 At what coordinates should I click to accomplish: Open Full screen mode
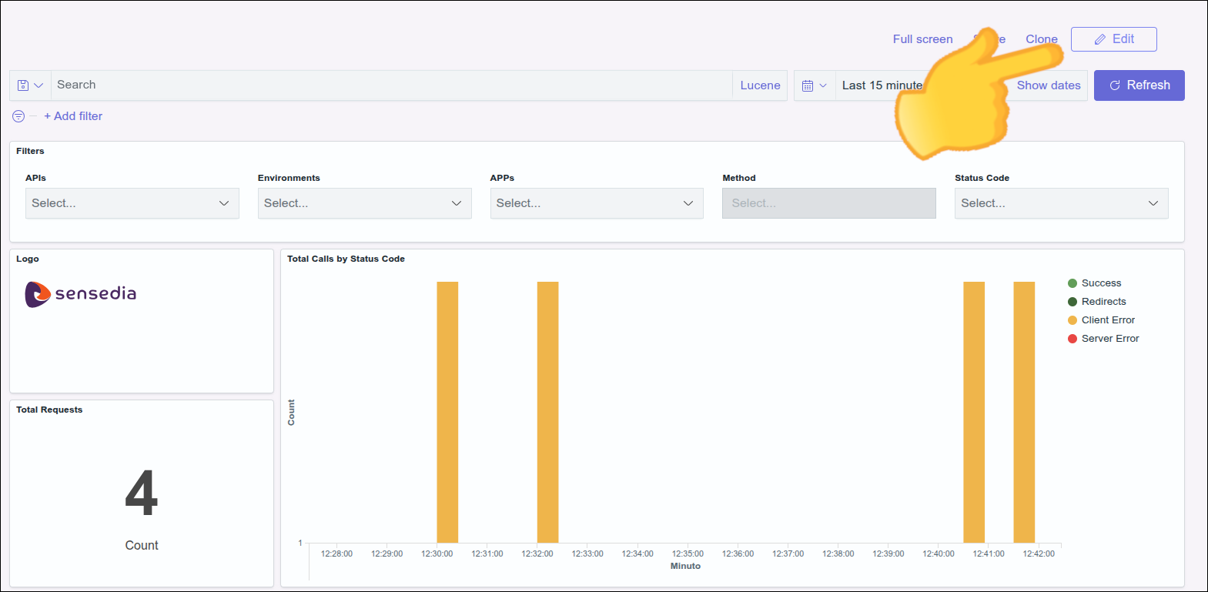[922, 39]
